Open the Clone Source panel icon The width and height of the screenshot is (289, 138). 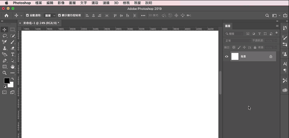pos(285,54)
